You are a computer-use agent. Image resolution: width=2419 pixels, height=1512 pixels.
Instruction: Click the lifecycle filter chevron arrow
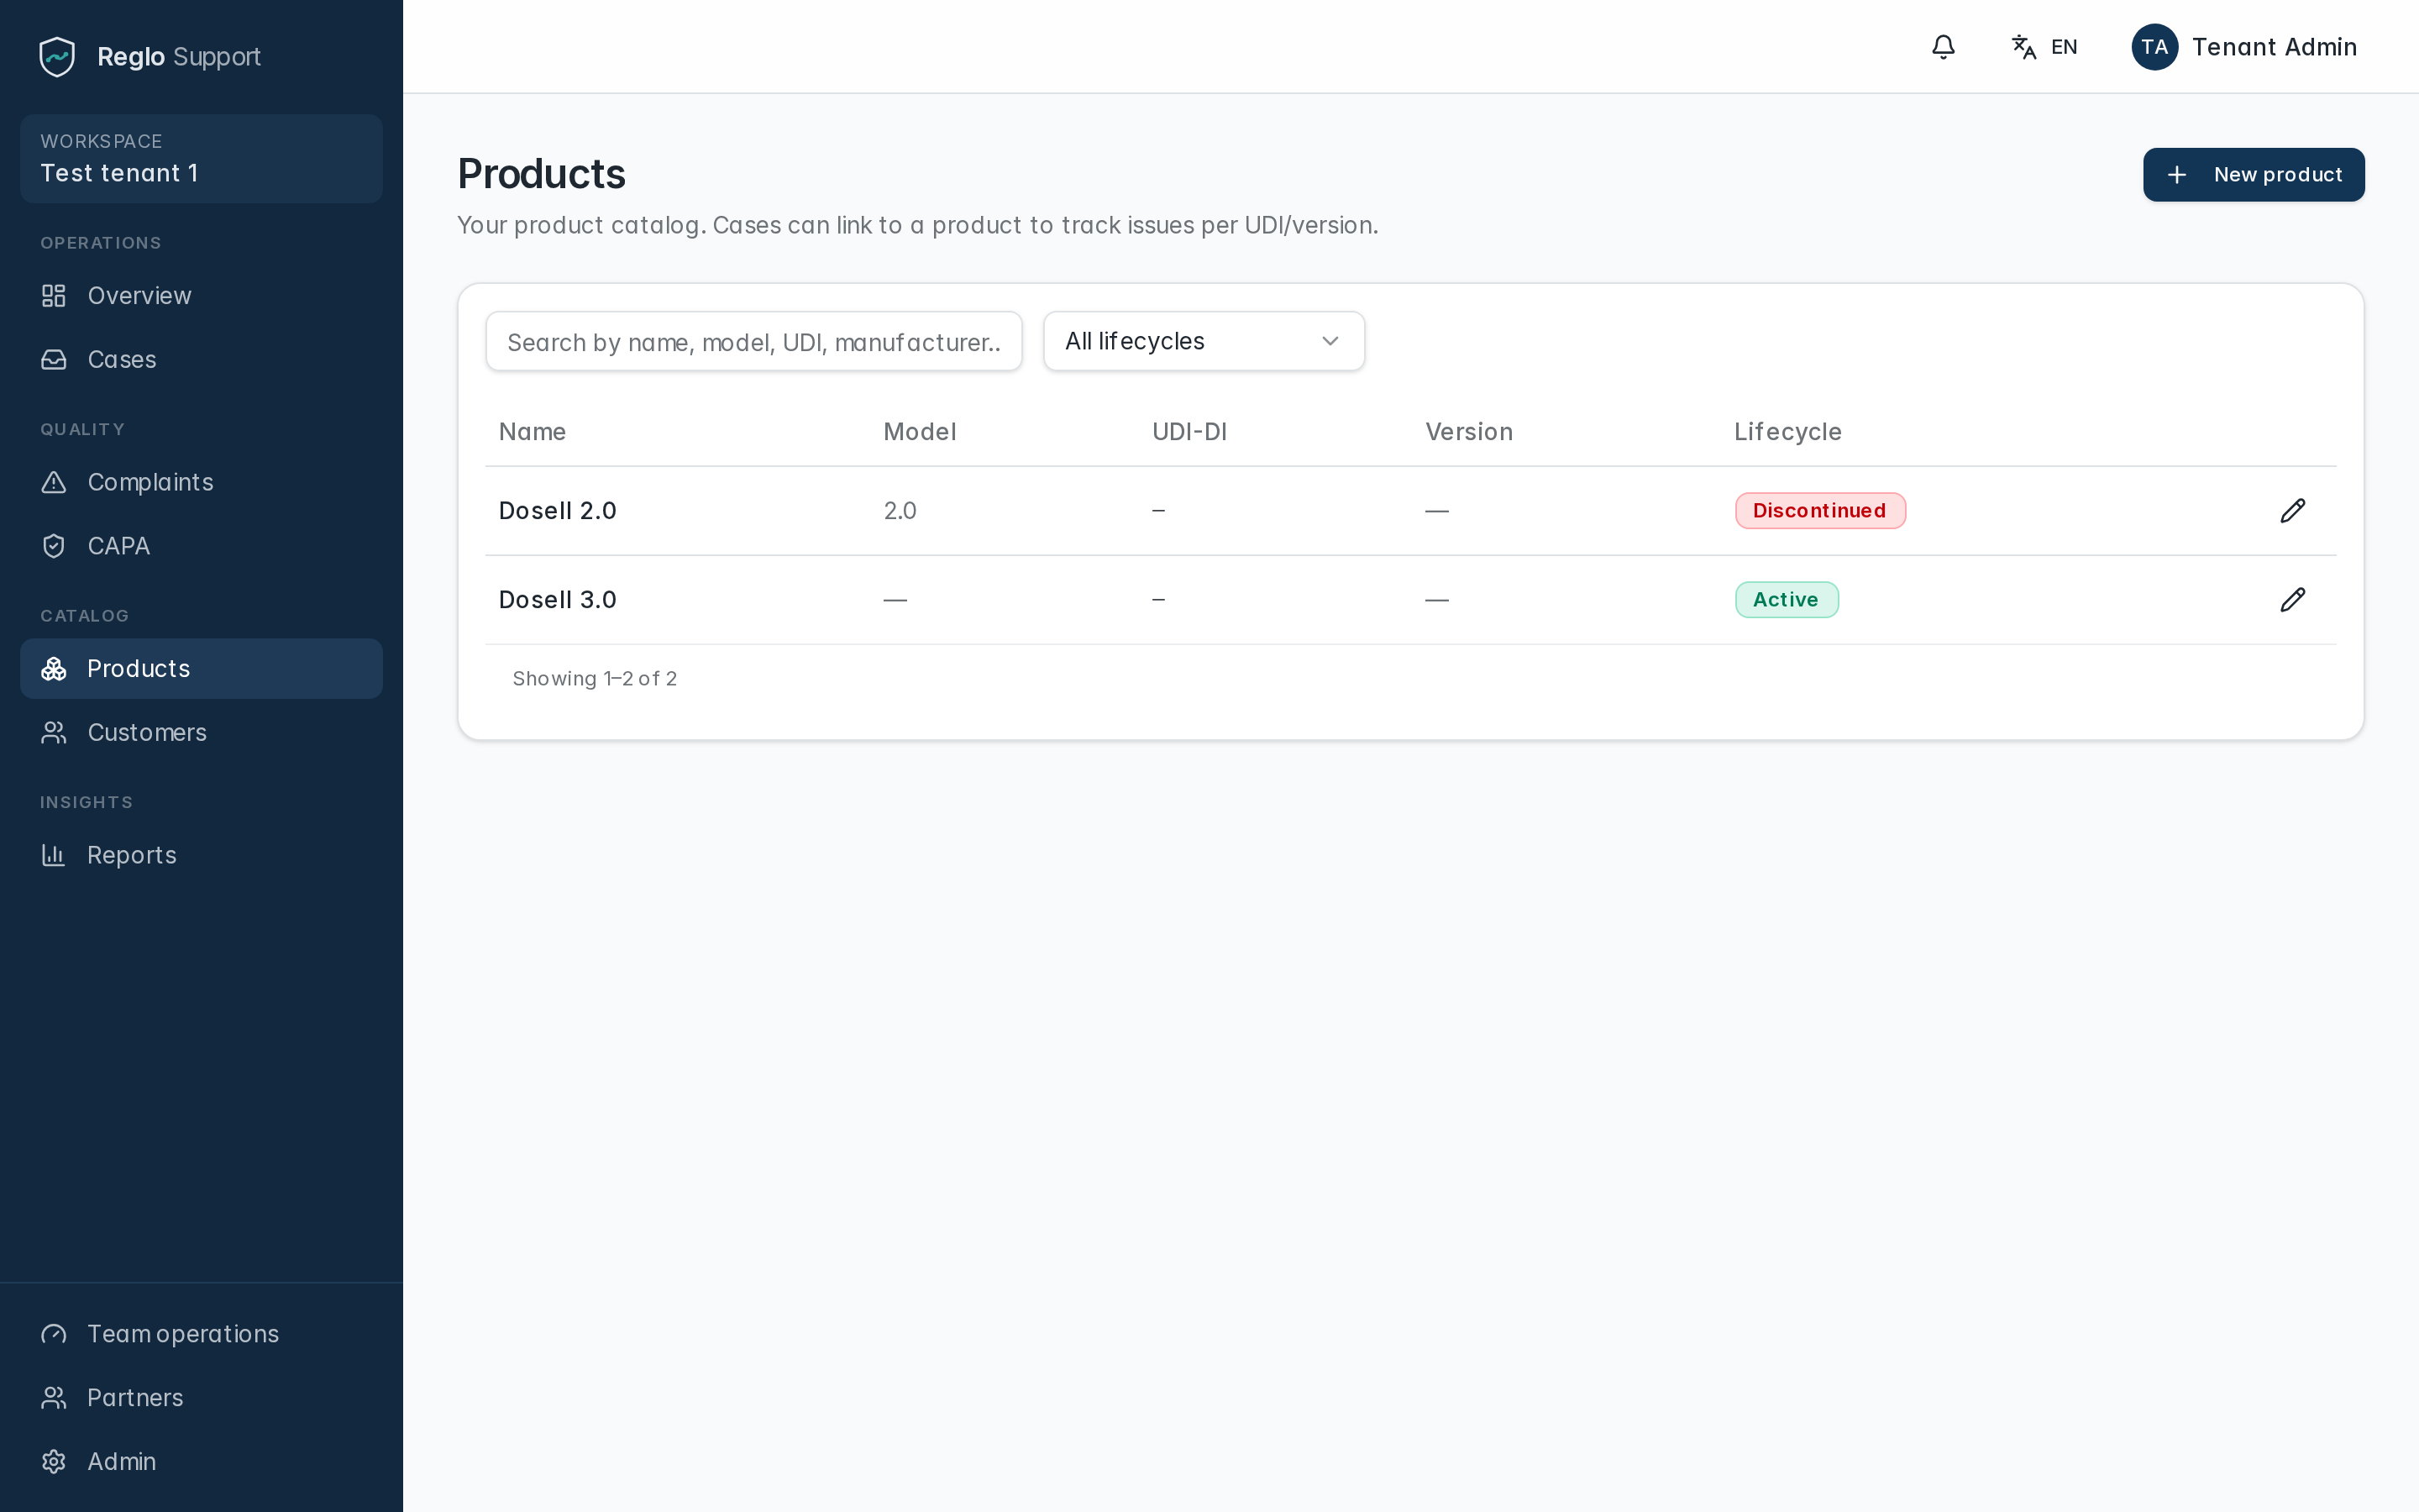pos(1330,341)
